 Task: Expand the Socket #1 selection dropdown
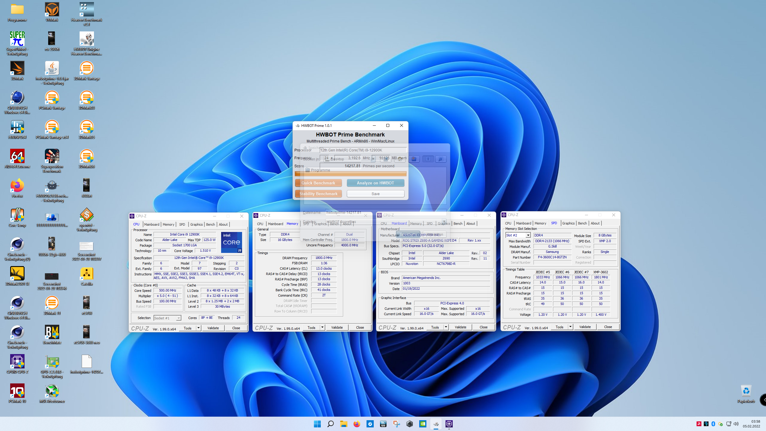coord(179,318)
